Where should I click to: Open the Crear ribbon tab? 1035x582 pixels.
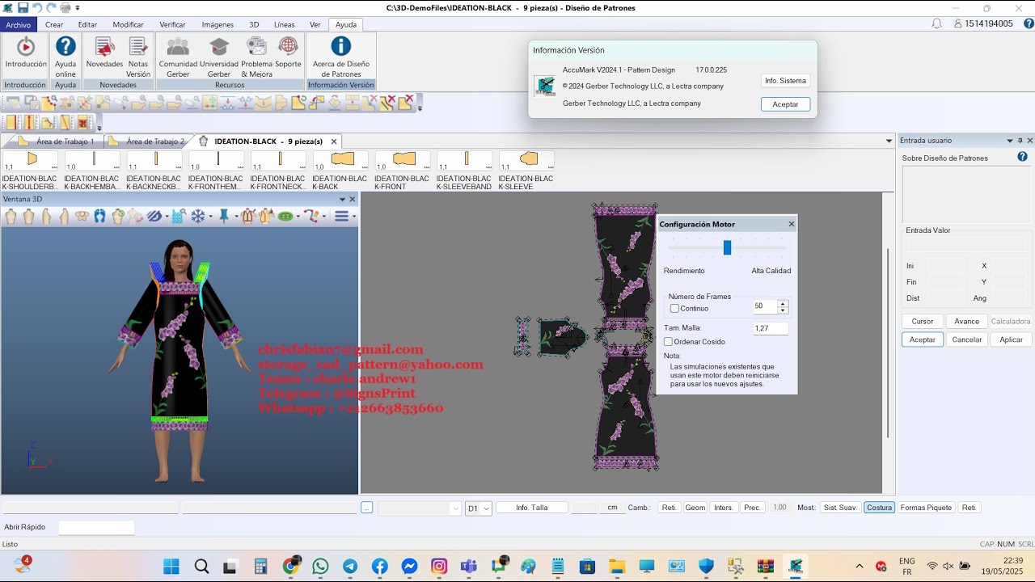click(x=54, y=24)
